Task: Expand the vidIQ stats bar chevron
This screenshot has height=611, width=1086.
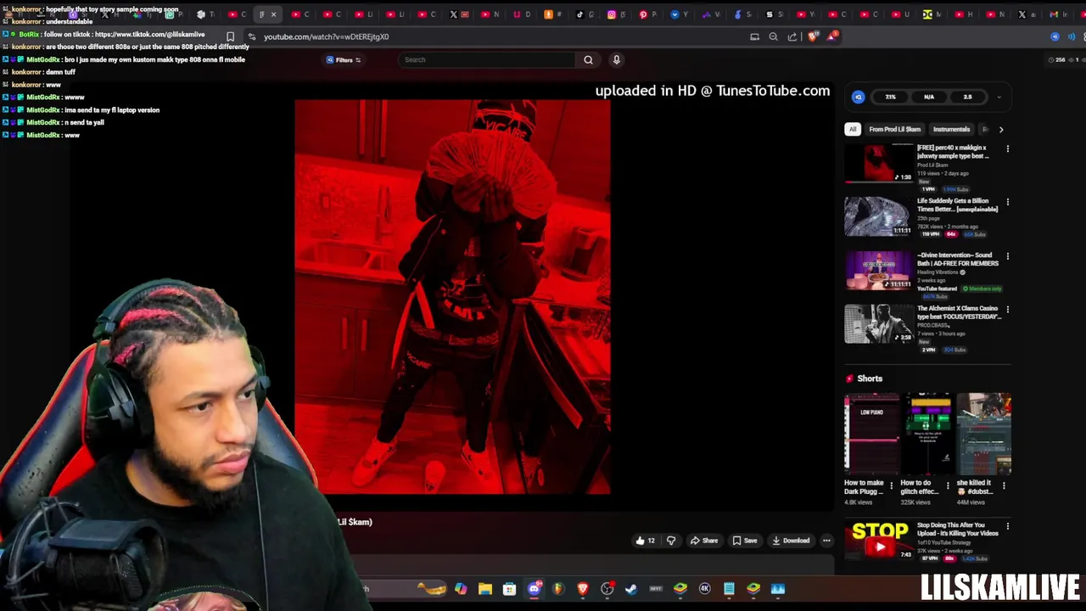Action: [999, 97]
